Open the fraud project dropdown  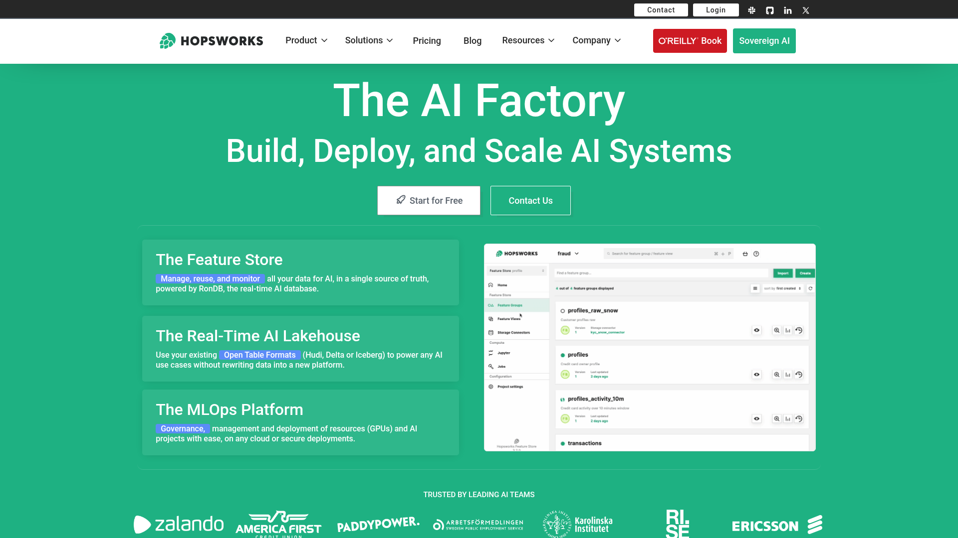coord(568,254)
